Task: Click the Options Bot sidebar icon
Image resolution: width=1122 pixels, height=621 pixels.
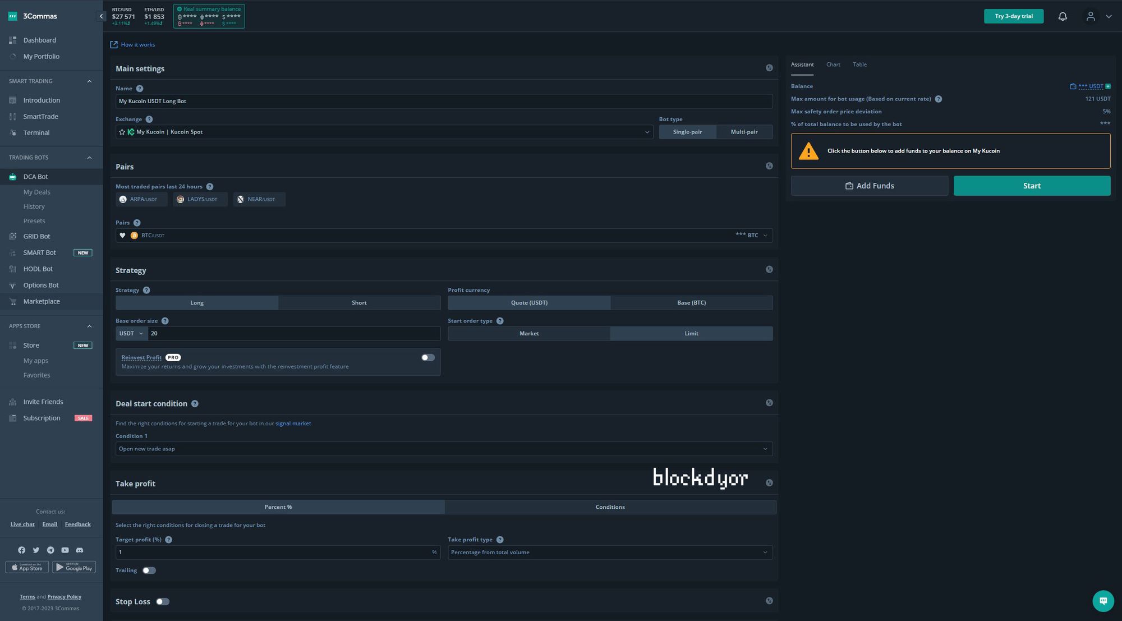Action: (12, 286)
